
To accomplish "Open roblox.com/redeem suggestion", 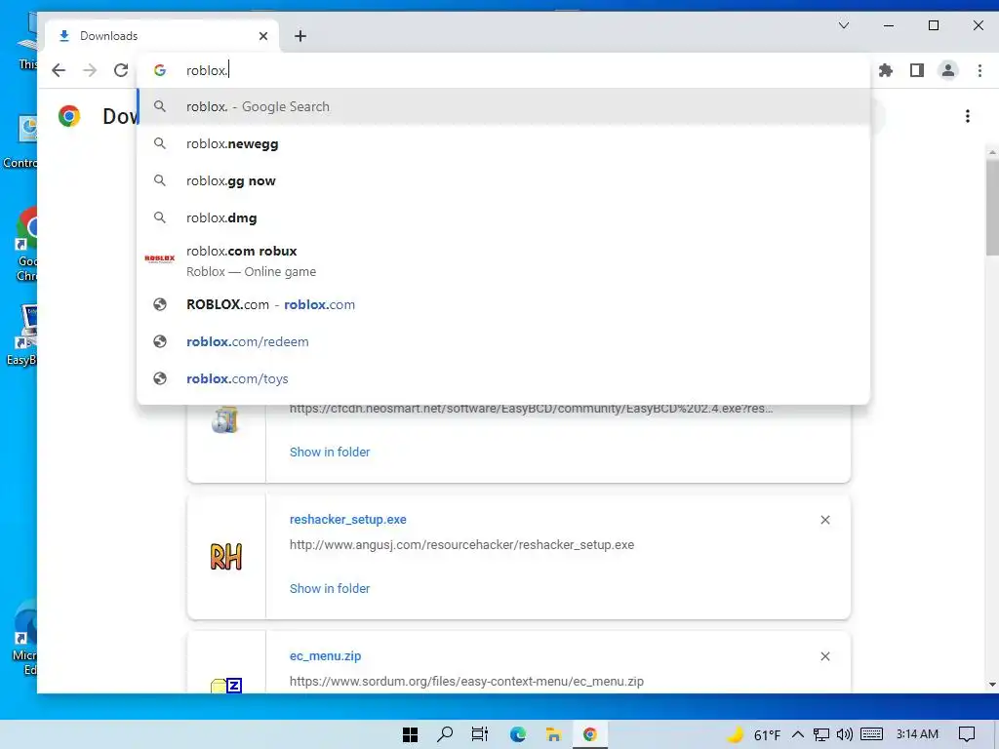I will 503,341.
